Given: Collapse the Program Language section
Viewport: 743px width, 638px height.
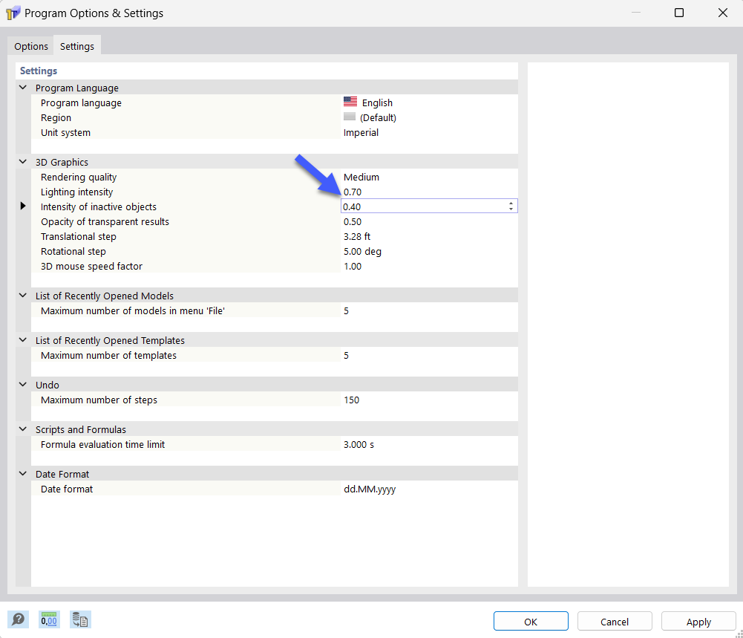Looking at the screenshot, I should pyautogui.click(x=22, y=88).
